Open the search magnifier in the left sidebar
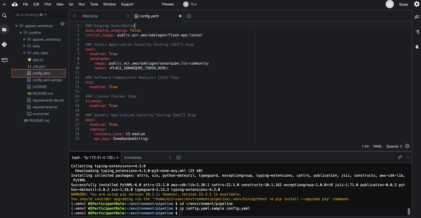This screenshot has width=421, height=218. [4, 15]
